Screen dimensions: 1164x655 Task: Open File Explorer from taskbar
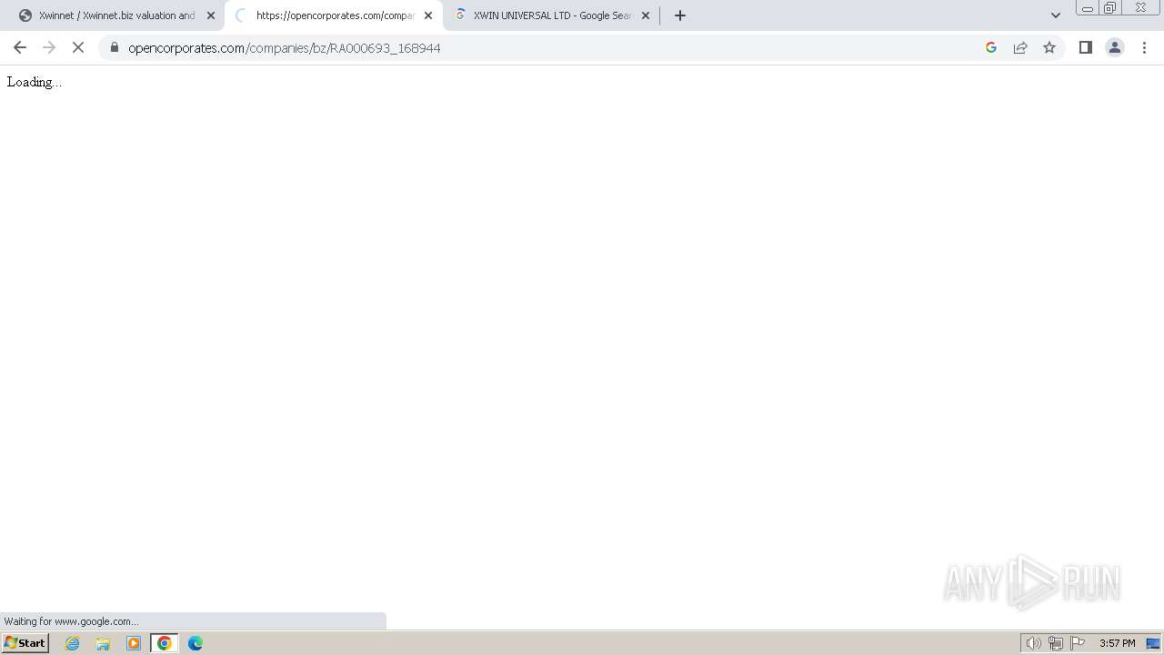[x=103, y=643]
